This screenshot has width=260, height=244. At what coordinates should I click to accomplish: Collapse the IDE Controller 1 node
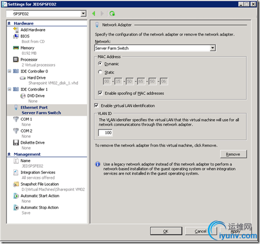tap(10, 89)
